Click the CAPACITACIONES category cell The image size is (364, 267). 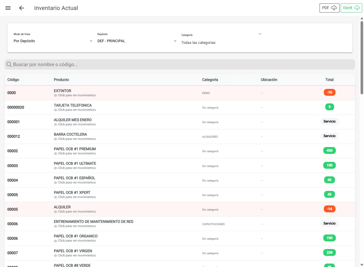[213, 224]
